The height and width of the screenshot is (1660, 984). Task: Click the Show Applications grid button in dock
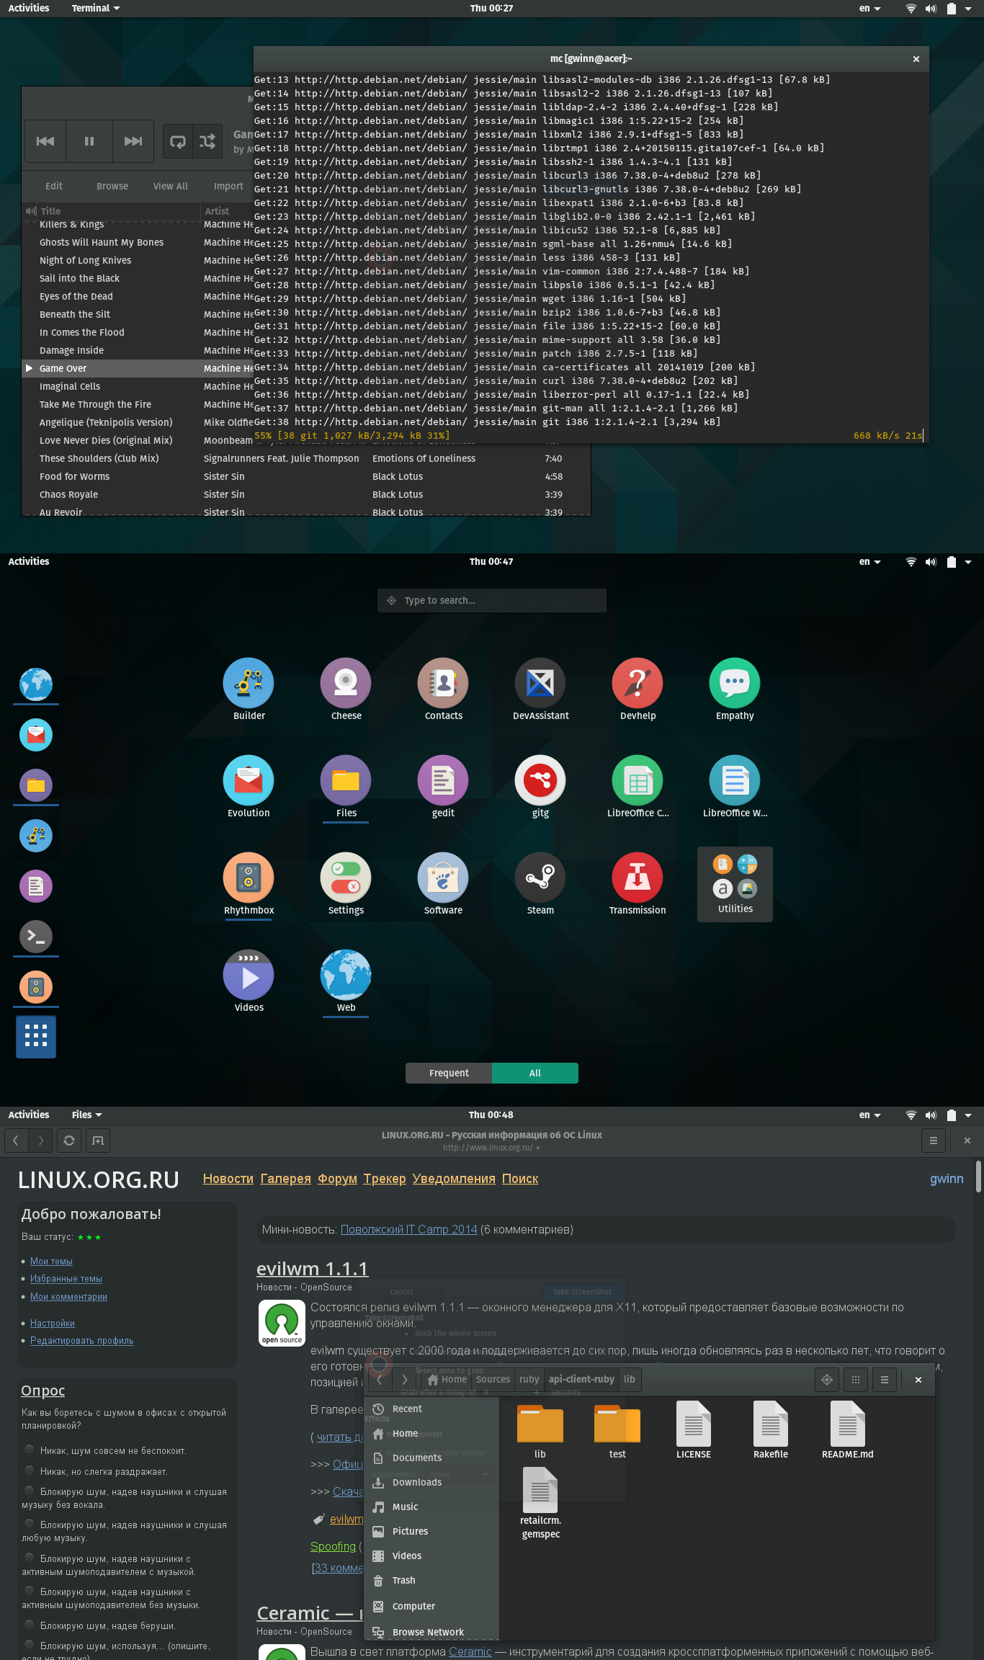pos(36,1037)
